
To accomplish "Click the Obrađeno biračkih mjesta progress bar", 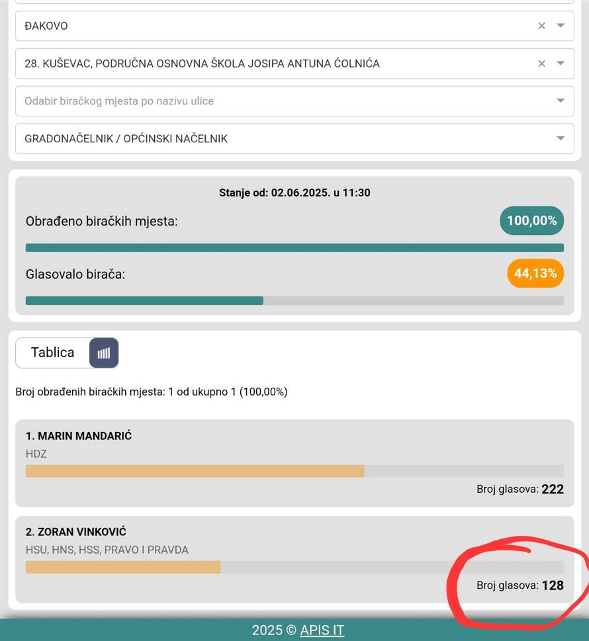I will click(x=294, y=247).
